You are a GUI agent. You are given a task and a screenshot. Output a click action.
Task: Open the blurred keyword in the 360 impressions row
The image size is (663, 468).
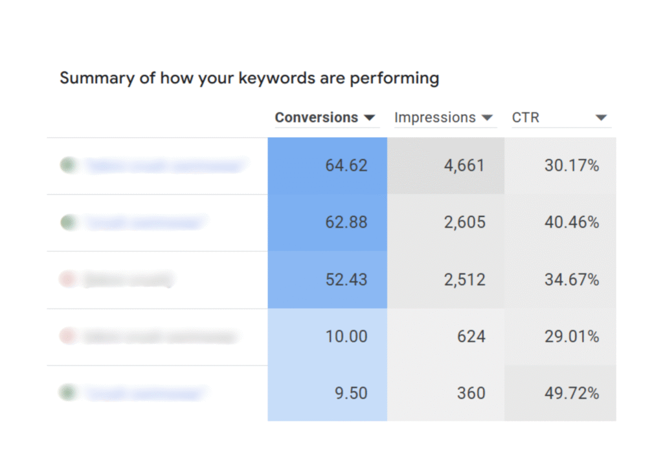[144, 393]
